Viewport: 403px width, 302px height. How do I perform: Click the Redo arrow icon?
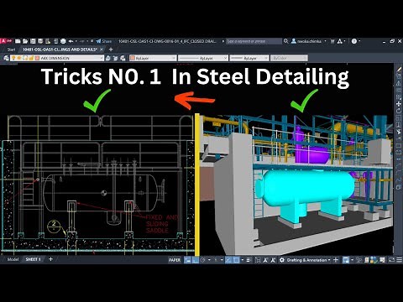point(82,41)
